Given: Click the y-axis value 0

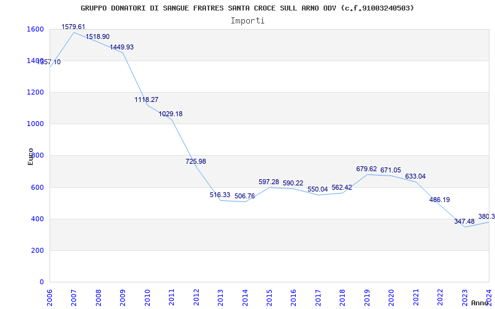Looking at the screenshot, I should (41, 282).
